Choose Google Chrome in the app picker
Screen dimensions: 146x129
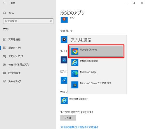(96, 51)
